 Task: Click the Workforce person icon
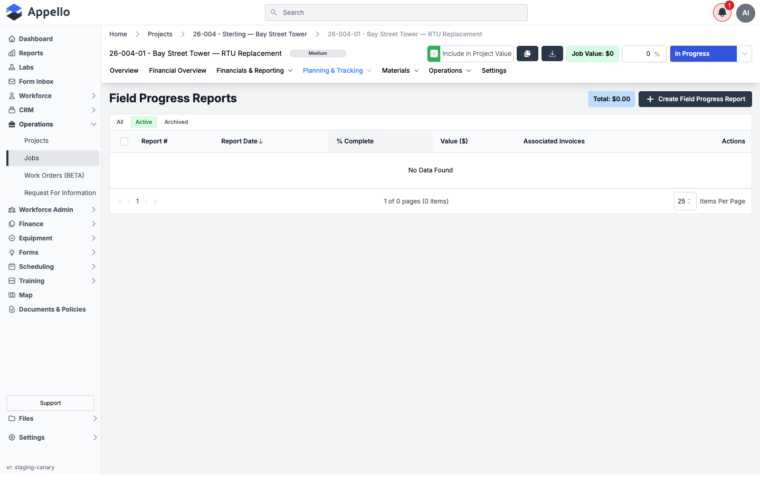pos(12,96)
